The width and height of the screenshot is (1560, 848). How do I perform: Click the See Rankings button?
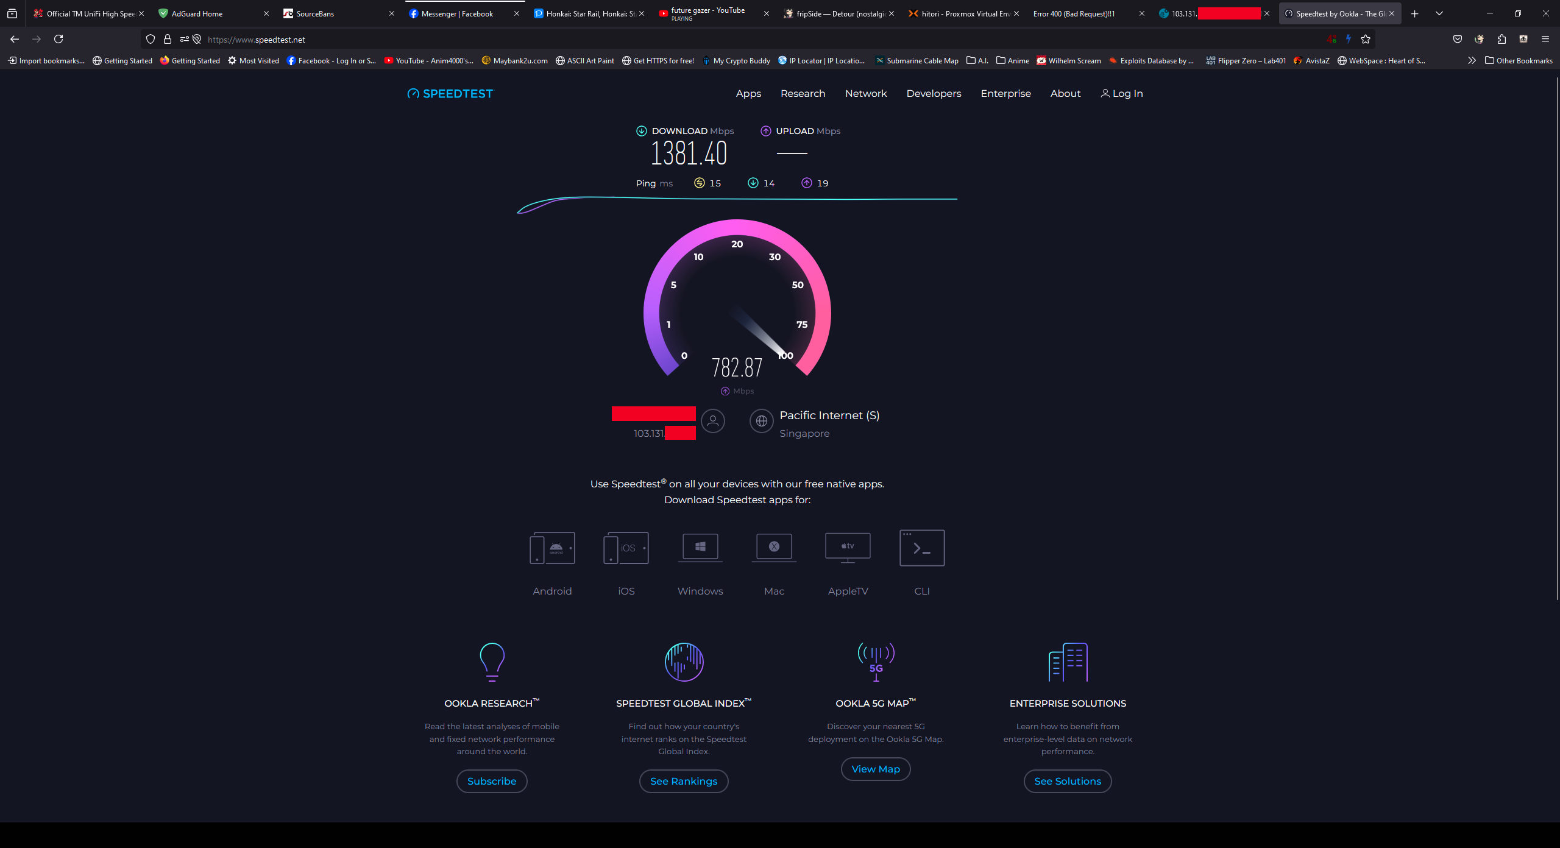click(x=684, y=781)
